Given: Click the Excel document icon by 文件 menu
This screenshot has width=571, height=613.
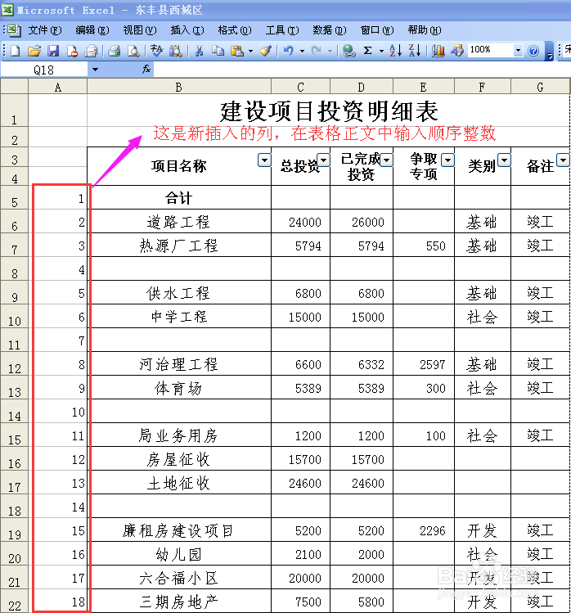Looking at the screenshot, I should [13, 30].
